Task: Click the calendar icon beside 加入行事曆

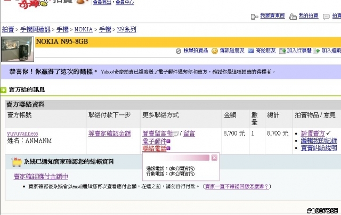Action: 282,51
